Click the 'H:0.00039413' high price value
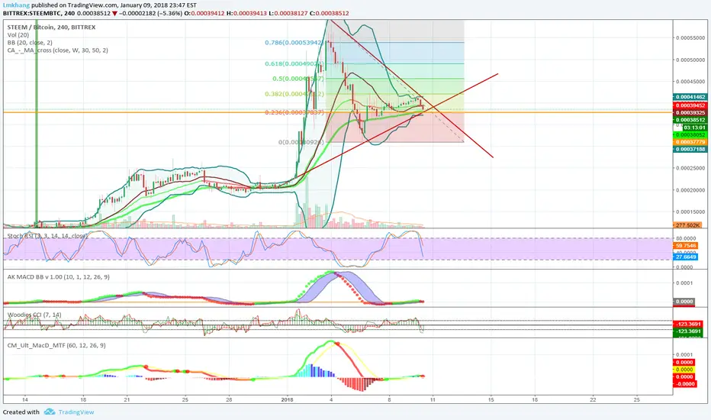The height and width of the screenshot is (420, 711). (246, 13)
